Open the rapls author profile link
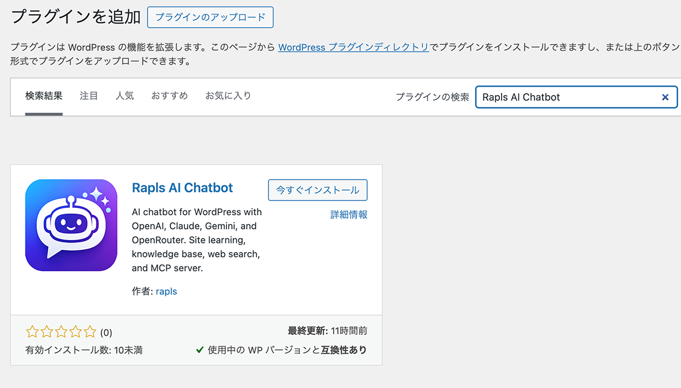681x388 pixels. [x=166, y=291]
